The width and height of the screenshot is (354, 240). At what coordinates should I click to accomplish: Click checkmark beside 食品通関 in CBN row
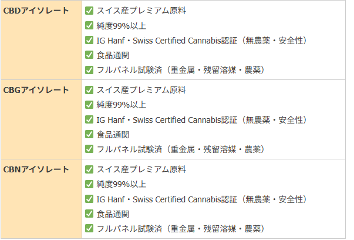tap(89, 214)
